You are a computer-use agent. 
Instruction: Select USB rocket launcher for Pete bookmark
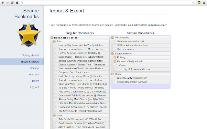pyautogui.click(x=132, y=45)
